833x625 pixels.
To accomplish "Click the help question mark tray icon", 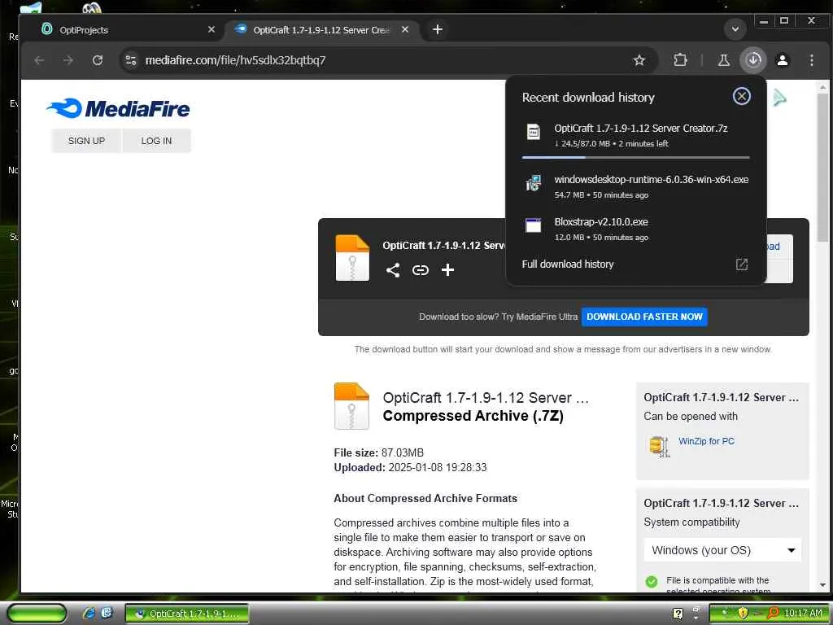I will pyautogui.click(x=678, y=614).
